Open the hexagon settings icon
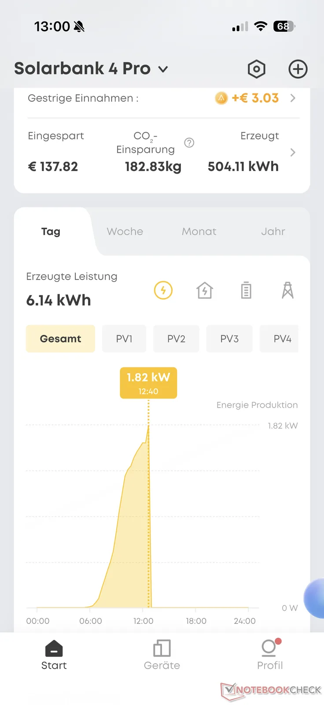324x705 pixels. point(256,69)
